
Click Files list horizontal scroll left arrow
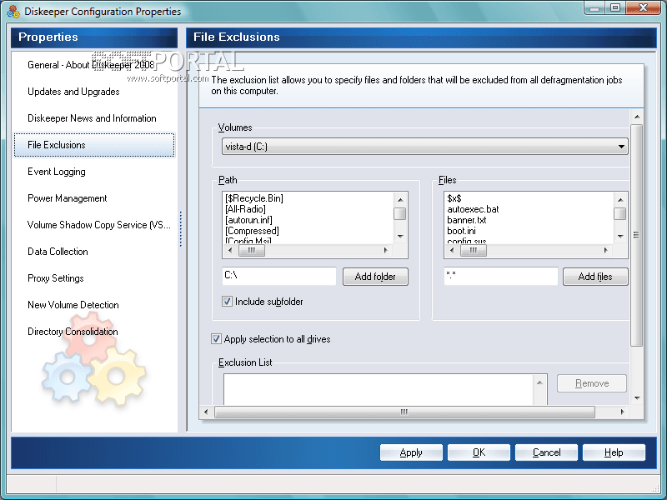[x=452, y=251]
